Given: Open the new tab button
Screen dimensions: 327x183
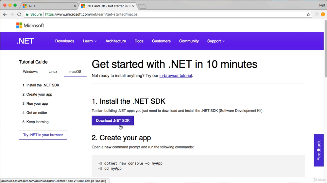Looking at the screenshot, I should click(x=142, y=6).
